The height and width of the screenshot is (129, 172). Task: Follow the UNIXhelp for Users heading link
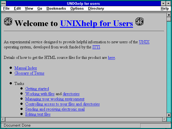click(96, 23)
